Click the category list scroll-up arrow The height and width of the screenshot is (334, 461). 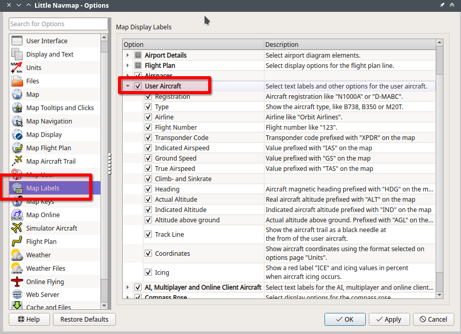tap(104, 37)
